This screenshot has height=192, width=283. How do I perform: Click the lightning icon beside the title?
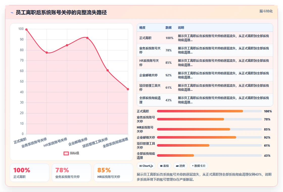[x=12, y=13]
